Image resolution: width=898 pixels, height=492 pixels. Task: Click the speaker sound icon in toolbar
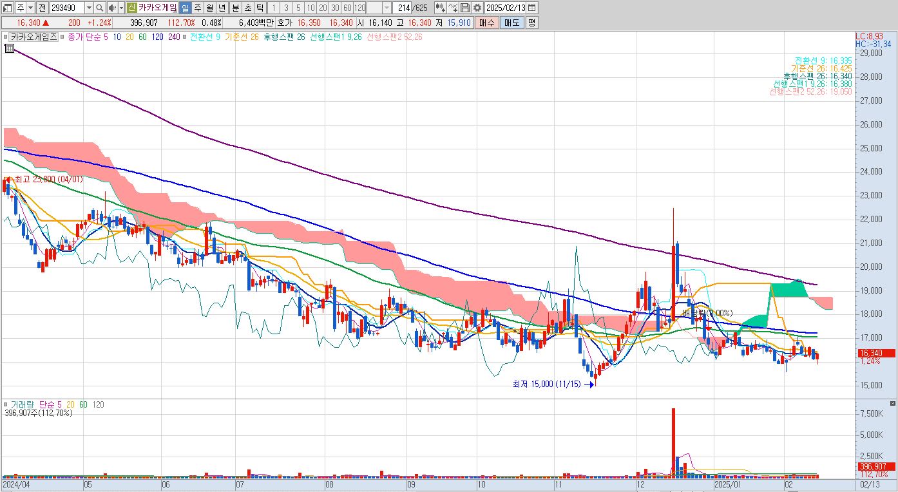[x=112, y=8]
